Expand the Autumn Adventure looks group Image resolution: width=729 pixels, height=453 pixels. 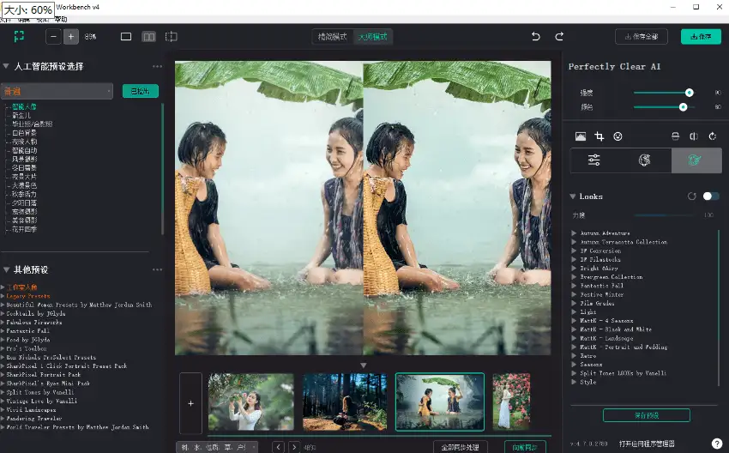(x=575, y=233)
